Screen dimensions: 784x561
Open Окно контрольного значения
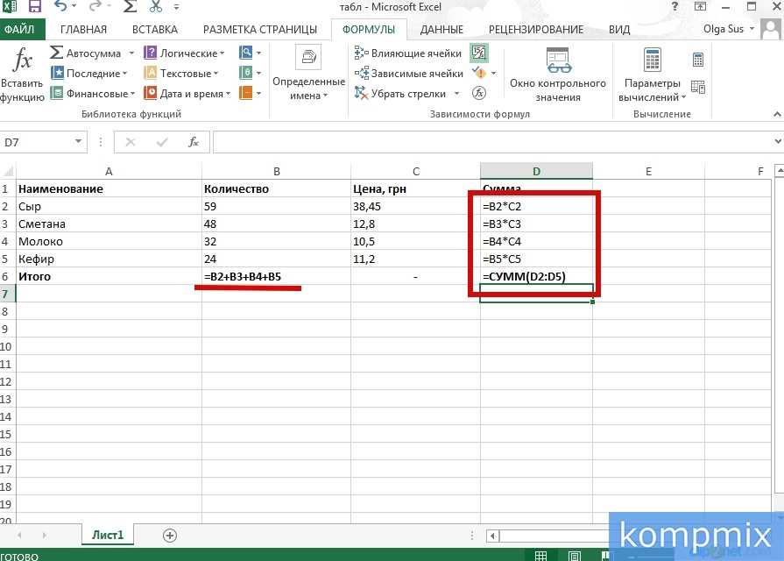click(x=557, y=75)
